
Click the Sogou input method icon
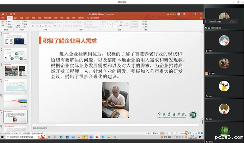pyautogui.click(x=187, y=133)
